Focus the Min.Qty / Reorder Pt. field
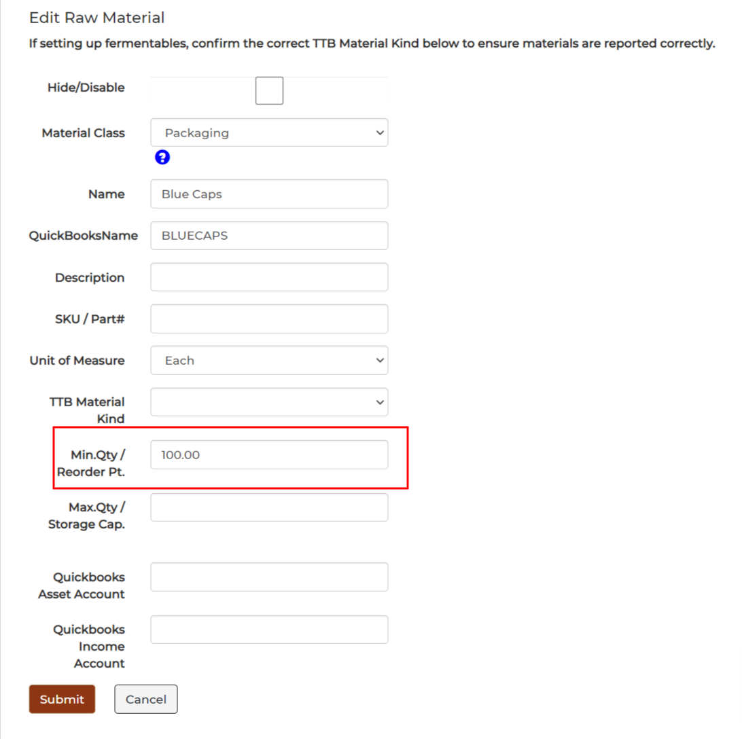 (269, 454)
